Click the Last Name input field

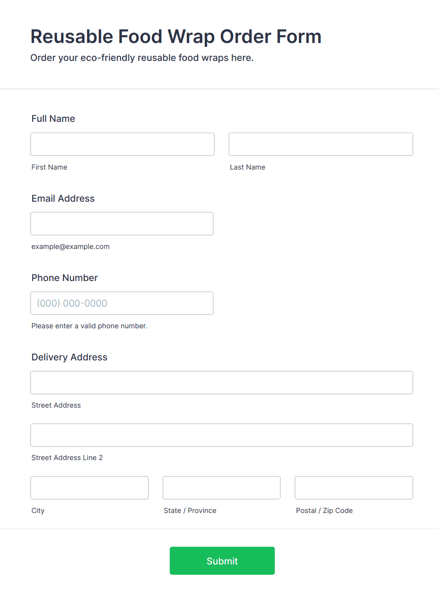click(321, 144)
